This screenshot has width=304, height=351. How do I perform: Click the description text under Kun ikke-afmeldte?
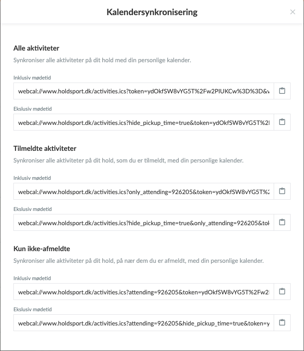[x=139, y=261]
